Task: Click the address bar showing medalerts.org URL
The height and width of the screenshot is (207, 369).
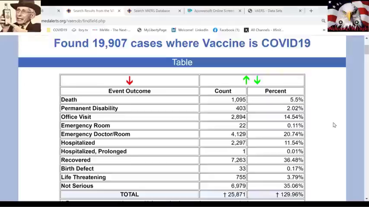Action: [x=173, y=21]
